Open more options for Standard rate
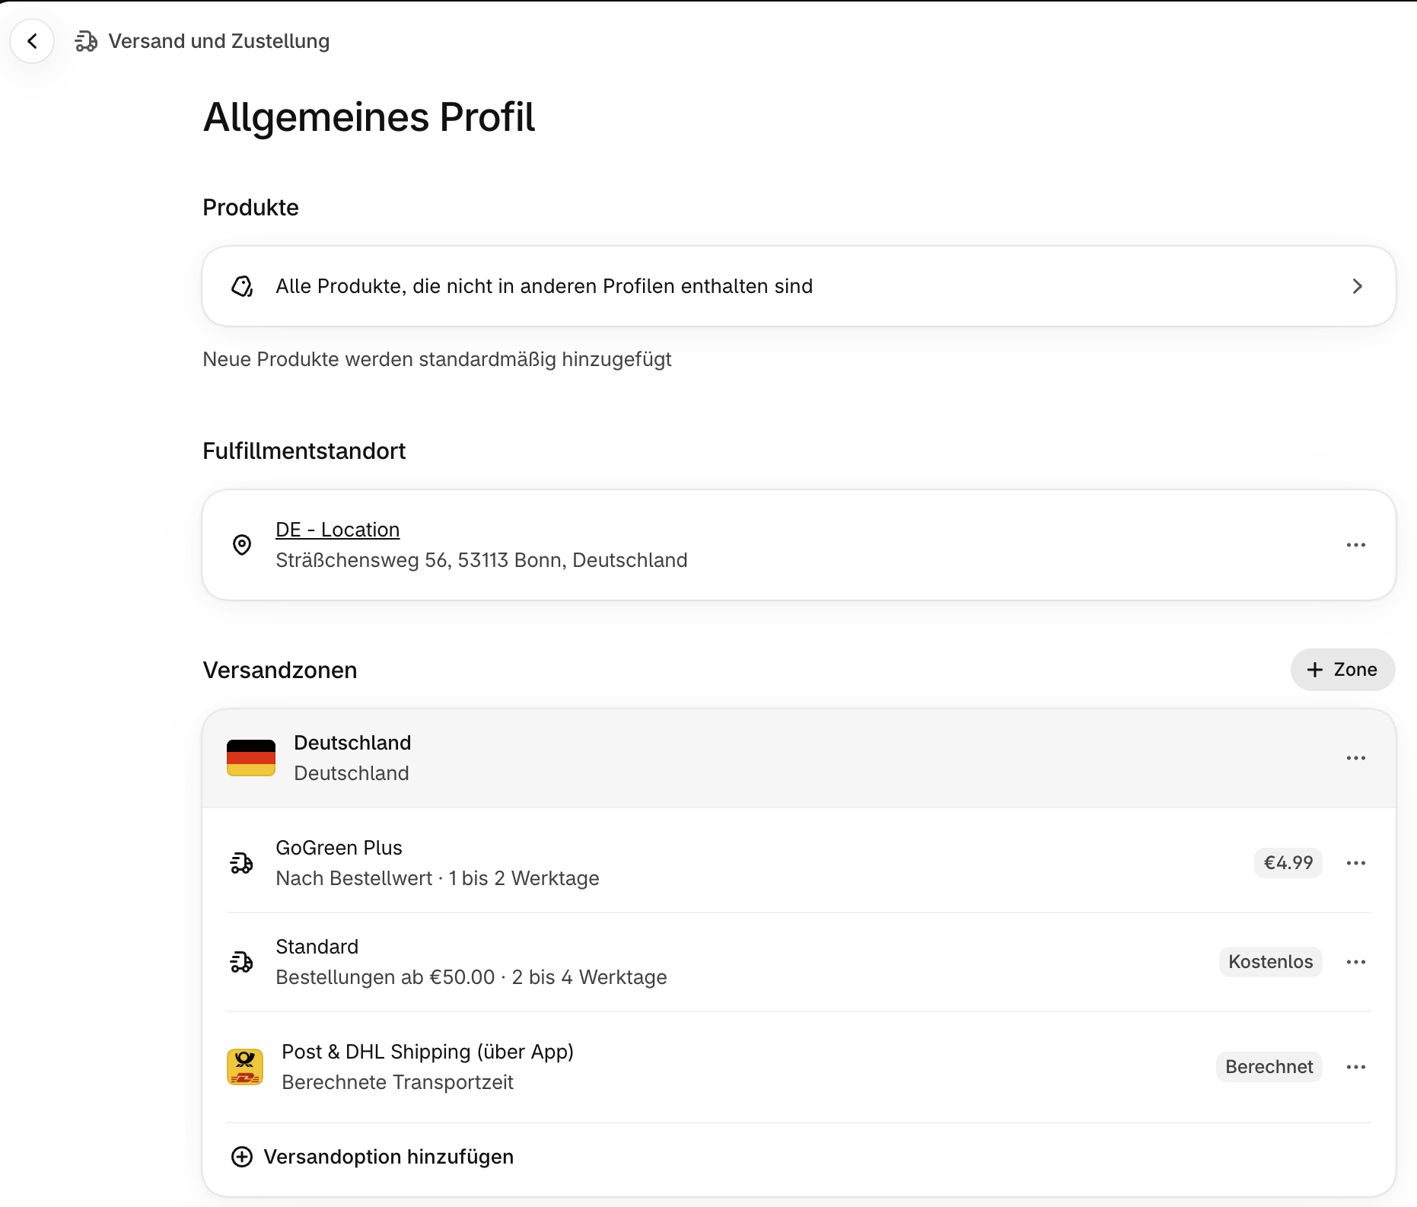 click(1355, 962)
